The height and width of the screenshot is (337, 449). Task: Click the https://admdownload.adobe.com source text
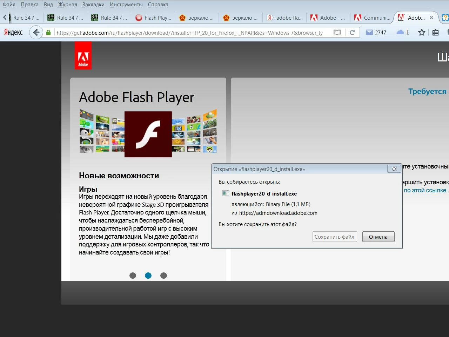pyautogui.click(x=278, y=213)
